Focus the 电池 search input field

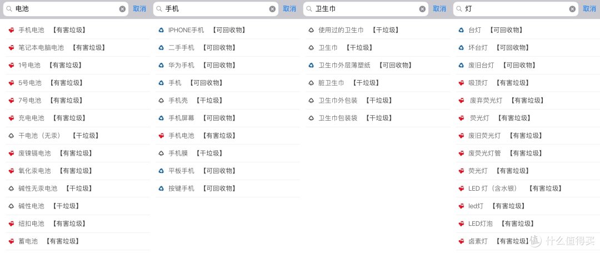[66, 9]
